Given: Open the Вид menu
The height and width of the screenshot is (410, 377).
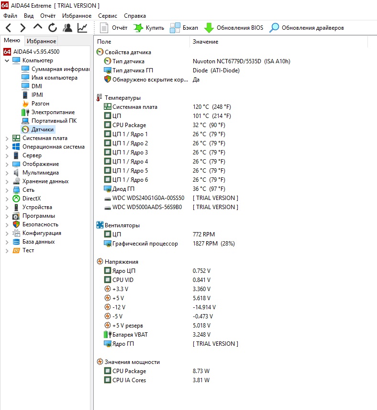Looking at the screenshot, I should coord(29,16).
